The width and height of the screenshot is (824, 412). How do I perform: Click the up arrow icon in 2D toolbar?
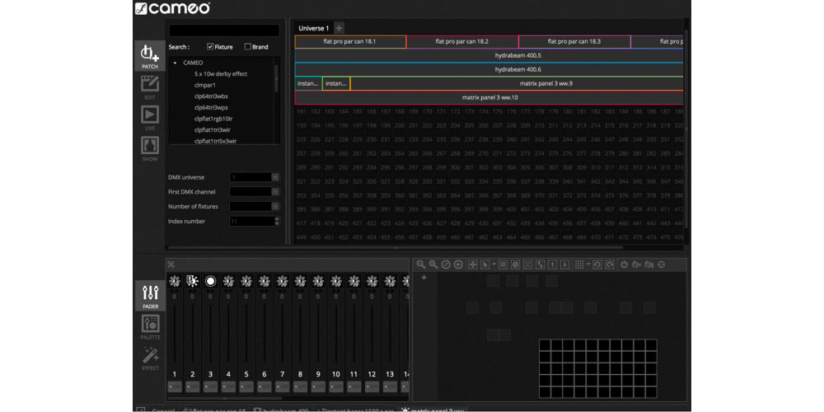coord(553,265)
